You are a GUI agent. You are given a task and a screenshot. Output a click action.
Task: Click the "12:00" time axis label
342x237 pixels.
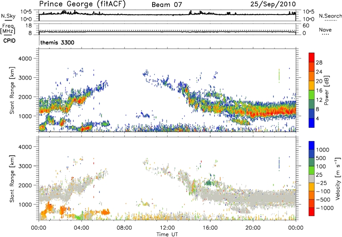[x=167, y=228]
